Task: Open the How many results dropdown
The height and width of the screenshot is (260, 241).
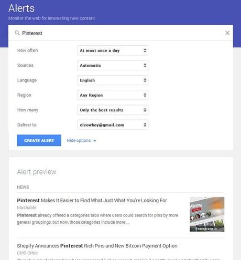Action: point(113,110)
